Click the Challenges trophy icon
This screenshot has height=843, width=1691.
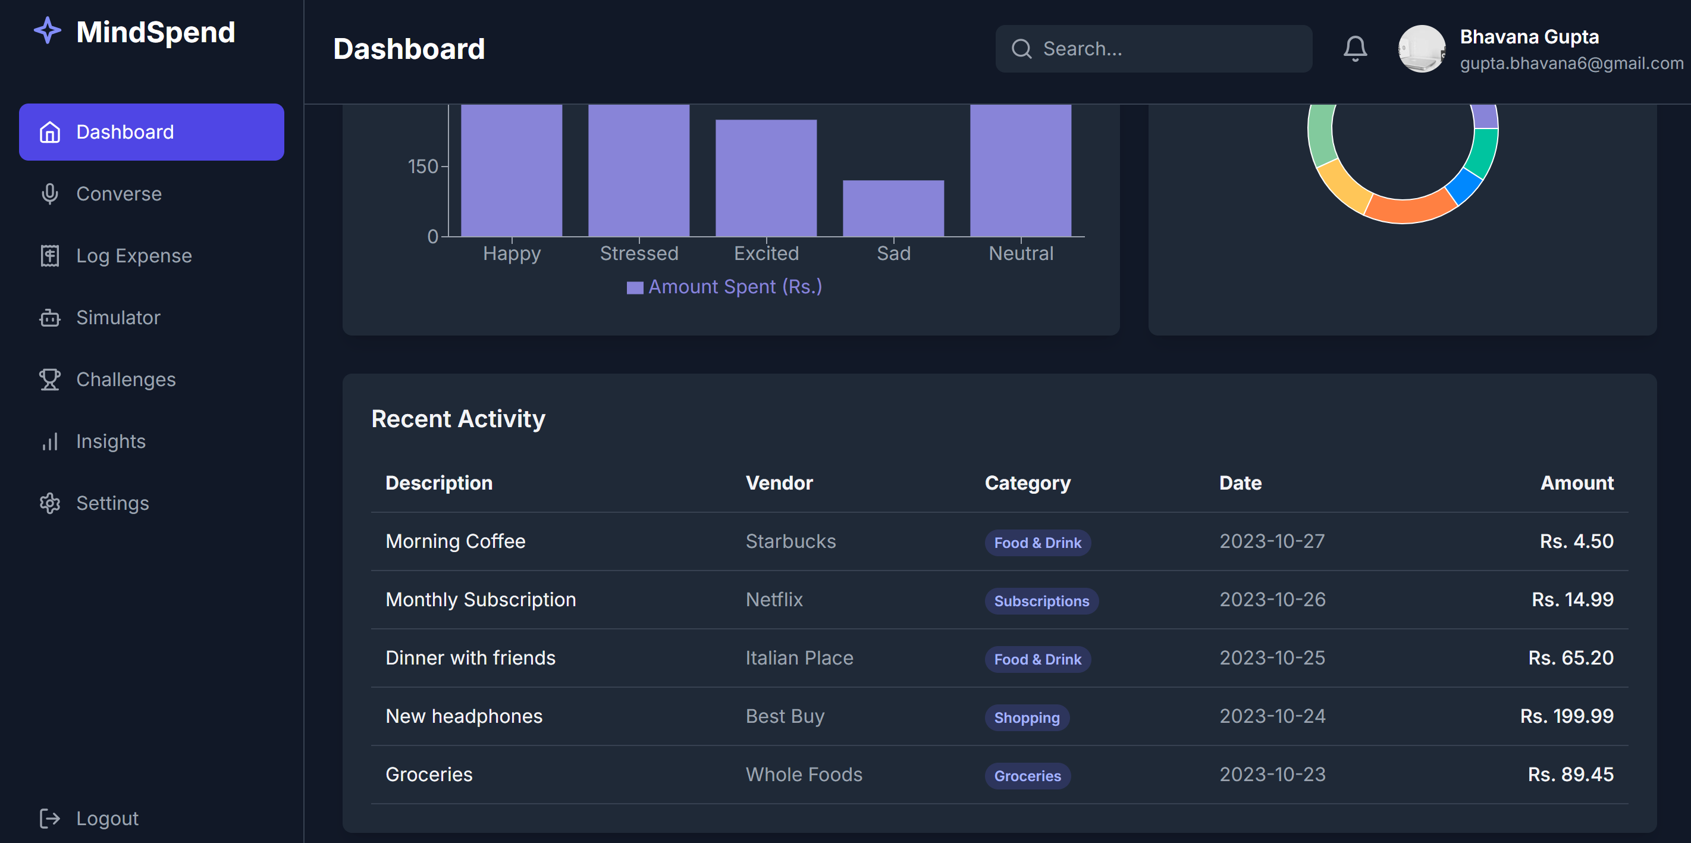[x=50, y=380]
